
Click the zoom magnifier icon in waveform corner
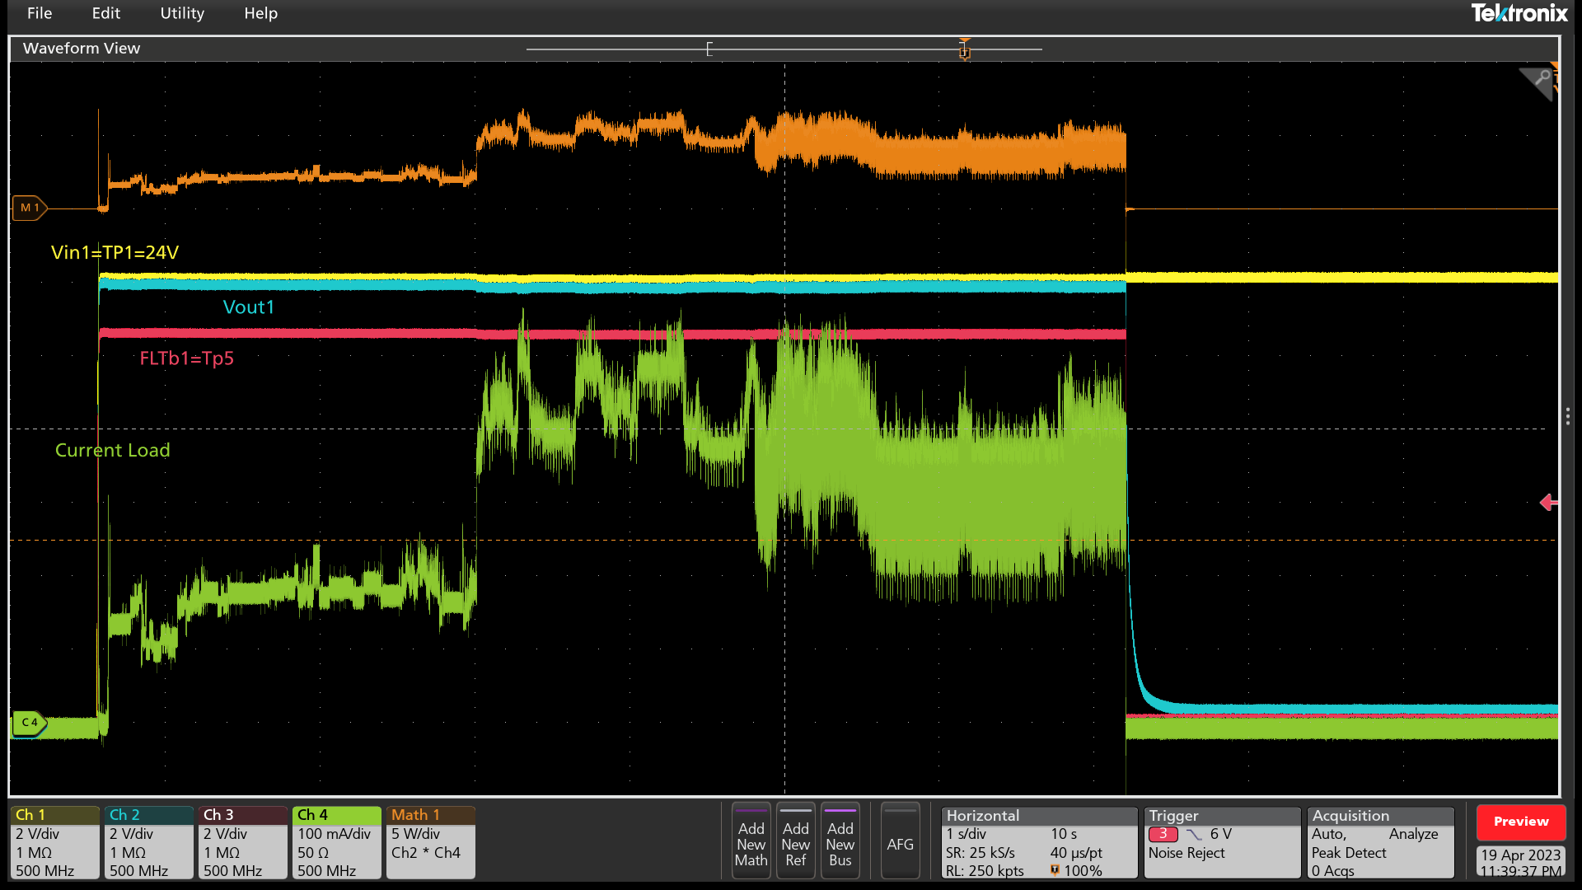coord(1538,82)
